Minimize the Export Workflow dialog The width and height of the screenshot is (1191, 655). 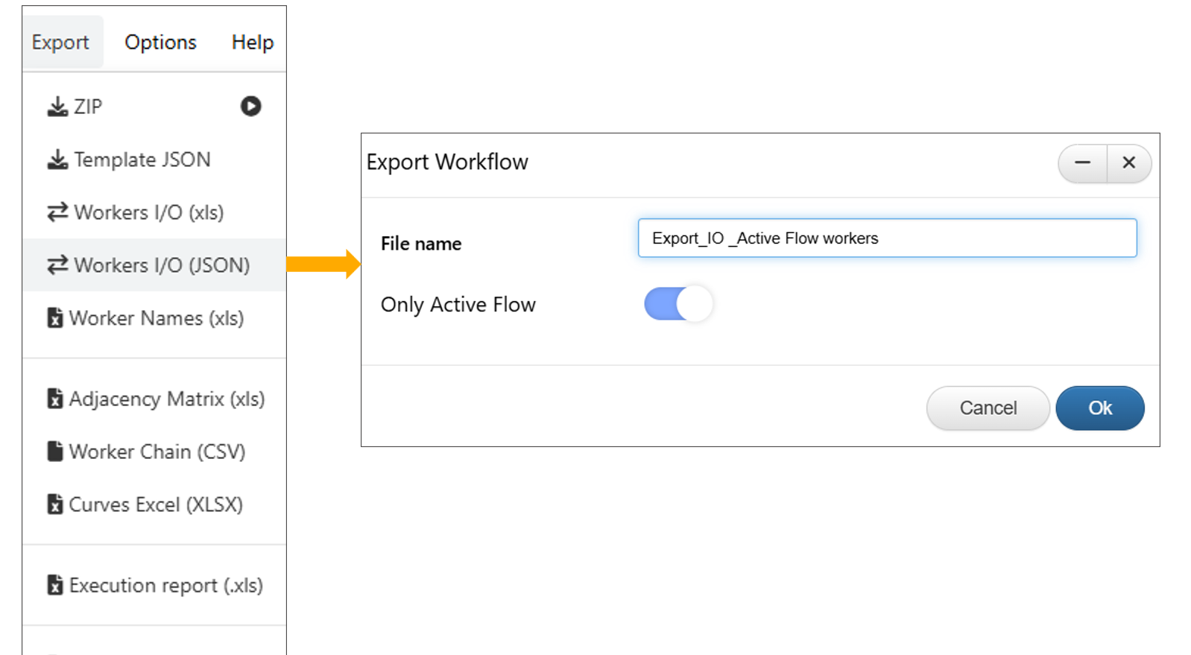(1082, 163)
